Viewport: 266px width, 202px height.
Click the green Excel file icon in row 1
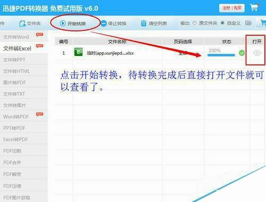tap(78, 52)
